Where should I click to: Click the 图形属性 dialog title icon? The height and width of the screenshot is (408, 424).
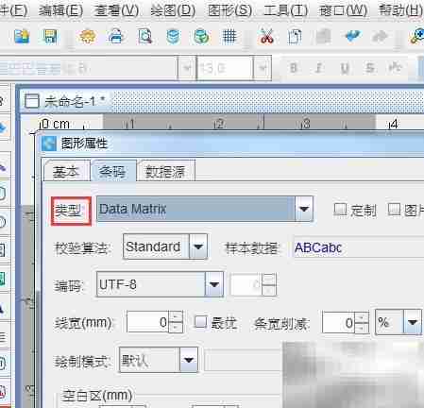tap(49, 144)
